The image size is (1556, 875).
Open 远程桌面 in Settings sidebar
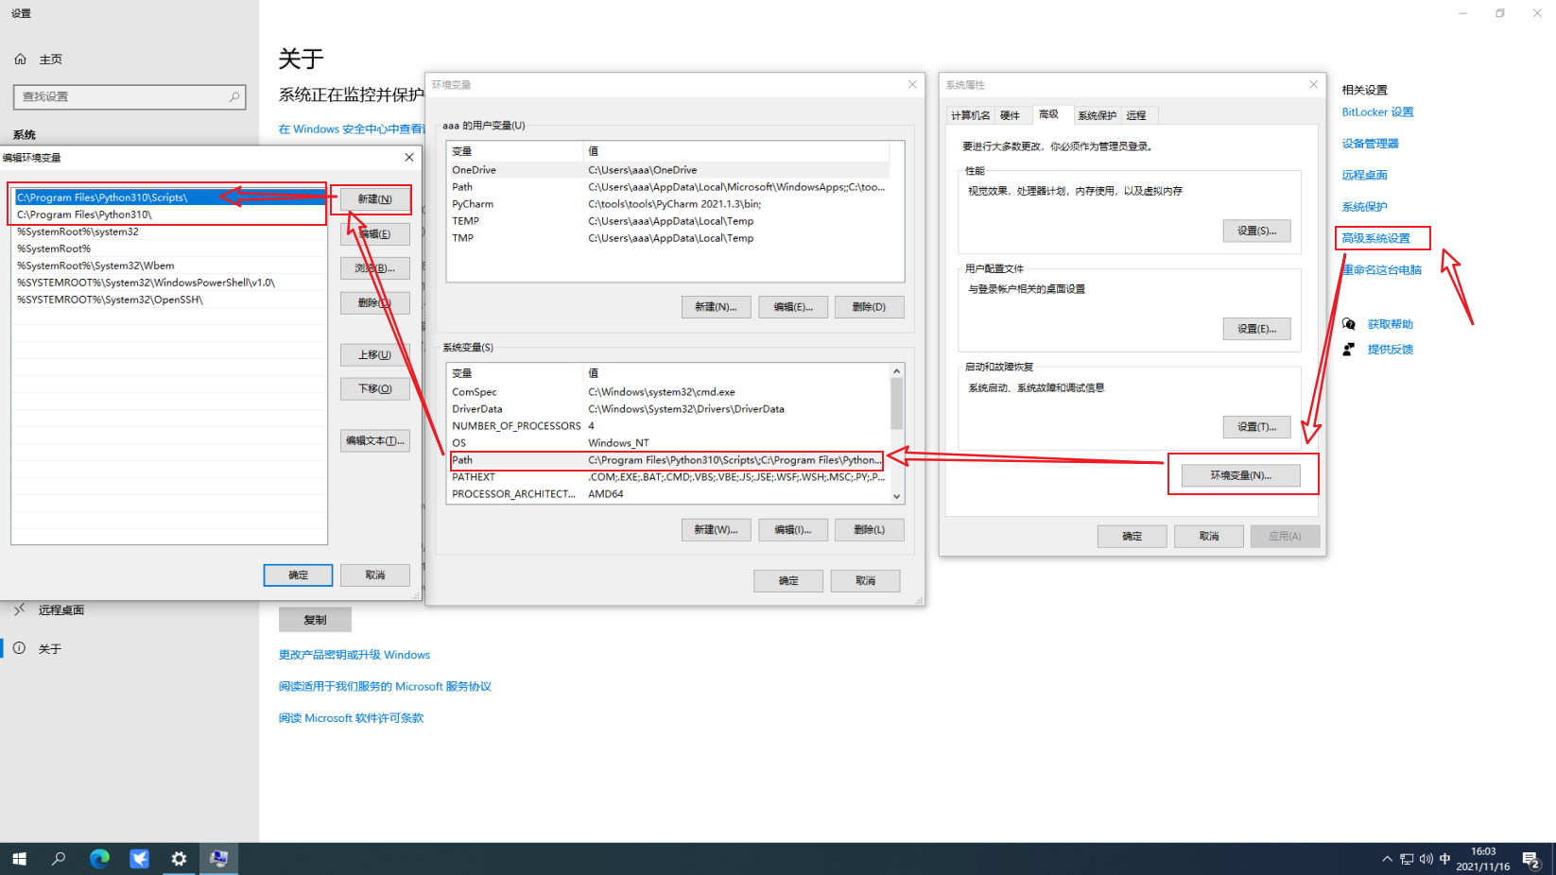pyautogui.click(x=61, y=610)
